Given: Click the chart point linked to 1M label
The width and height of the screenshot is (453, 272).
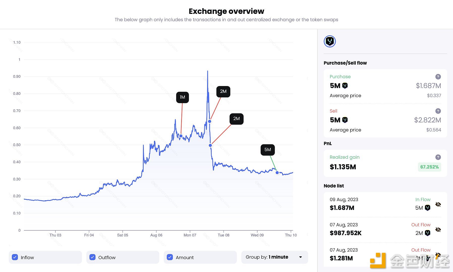Looking at the screenshot, I should tap(181, 136).
